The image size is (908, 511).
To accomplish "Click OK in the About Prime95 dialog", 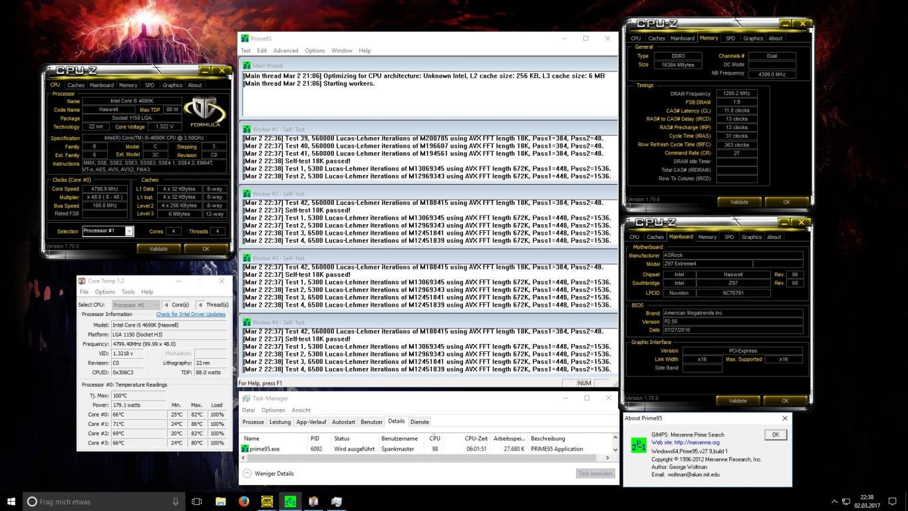I will click(x=775, y=434).
